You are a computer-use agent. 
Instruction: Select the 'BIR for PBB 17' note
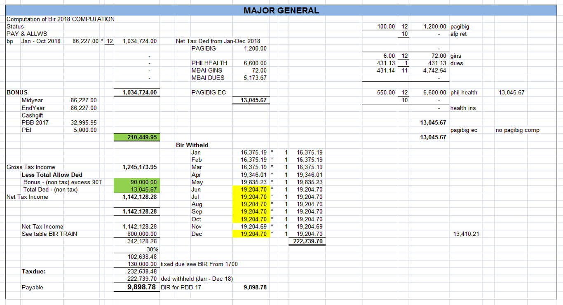tap(181, 288)
